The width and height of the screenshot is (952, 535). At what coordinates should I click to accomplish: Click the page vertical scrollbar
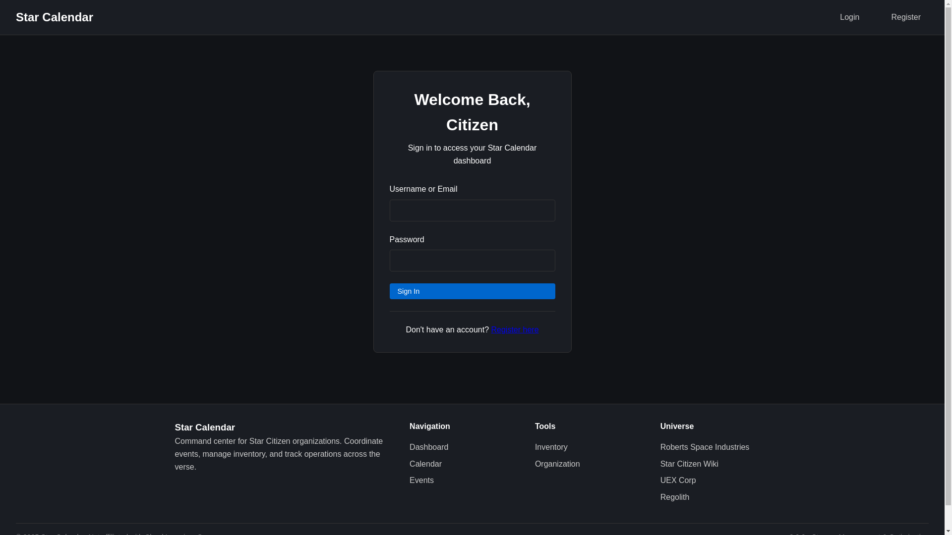pos(948,267)
